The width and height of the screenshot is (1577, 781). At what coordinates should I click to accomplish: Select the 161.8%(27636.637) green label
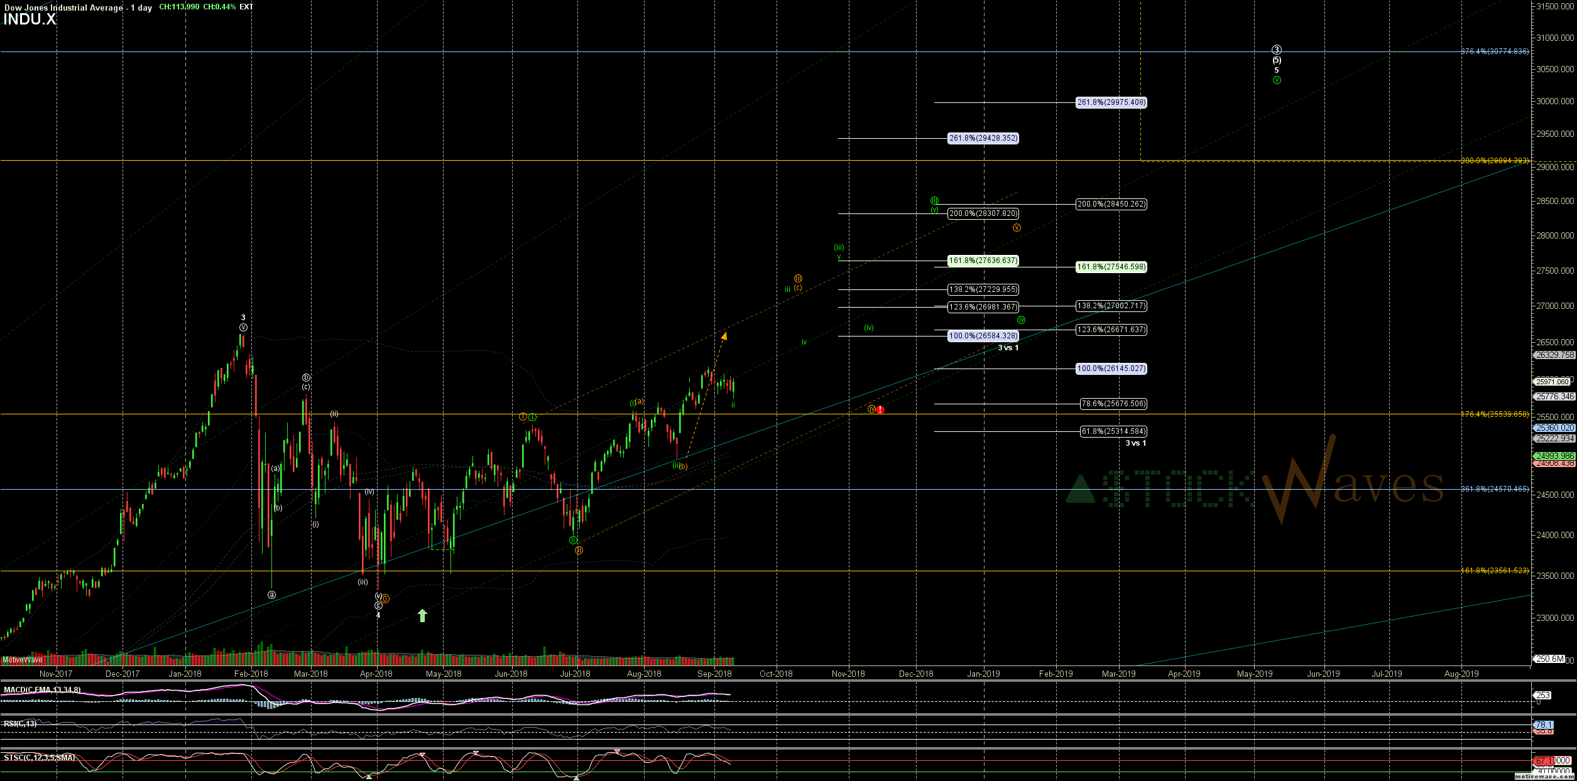983,261
